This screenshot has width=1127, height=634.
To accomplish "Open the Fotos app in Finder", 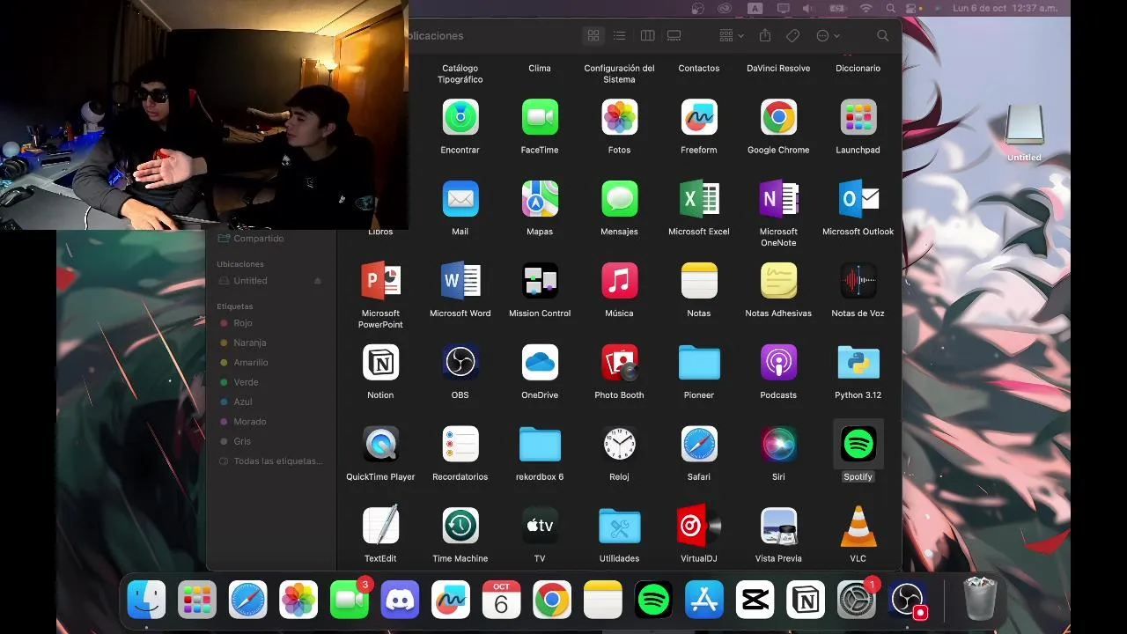I will (620, 117).
